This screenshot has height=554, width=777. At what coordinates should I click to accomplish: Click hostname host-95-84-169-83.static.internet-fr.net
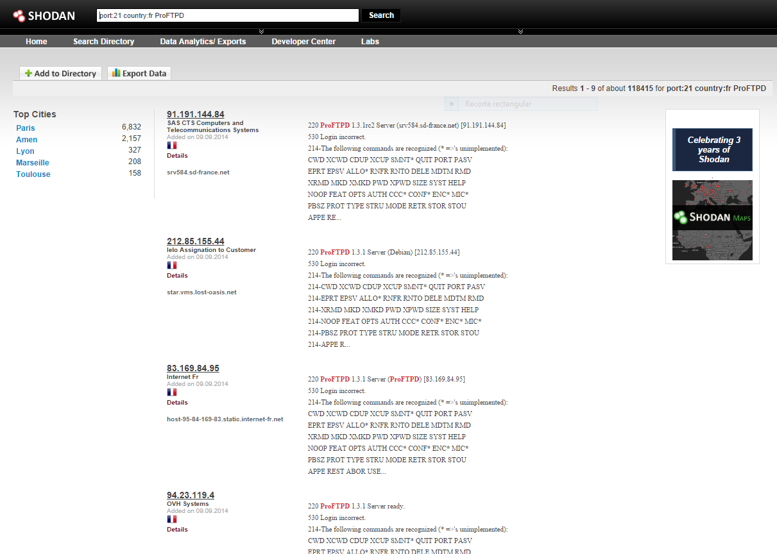225,419
